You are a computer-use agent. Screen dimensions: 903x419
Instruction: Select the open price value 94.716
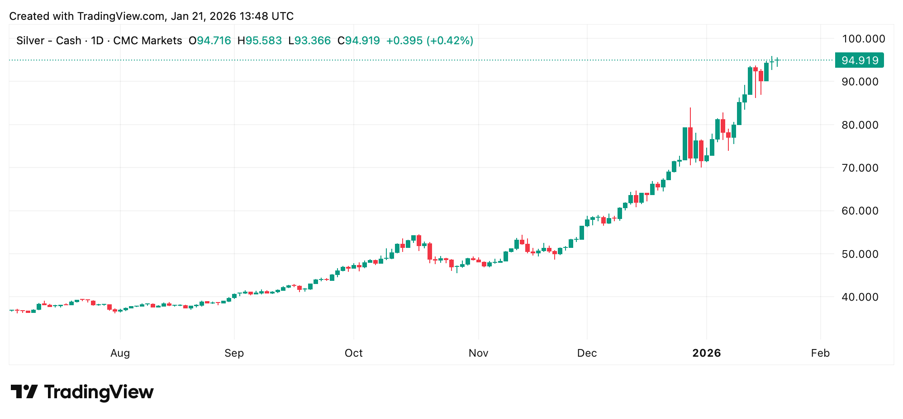coord(210,40)
